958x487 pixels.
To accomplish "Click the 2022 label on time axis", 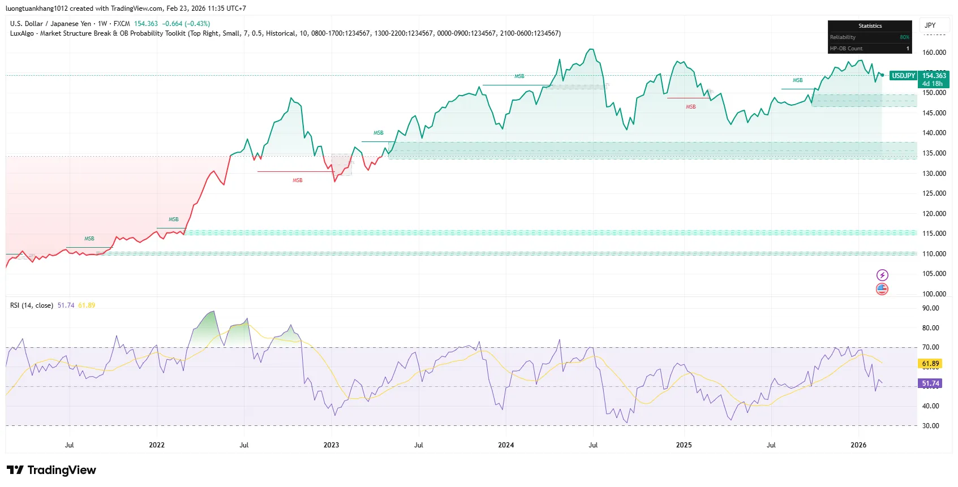I will (x=157, y=445).
